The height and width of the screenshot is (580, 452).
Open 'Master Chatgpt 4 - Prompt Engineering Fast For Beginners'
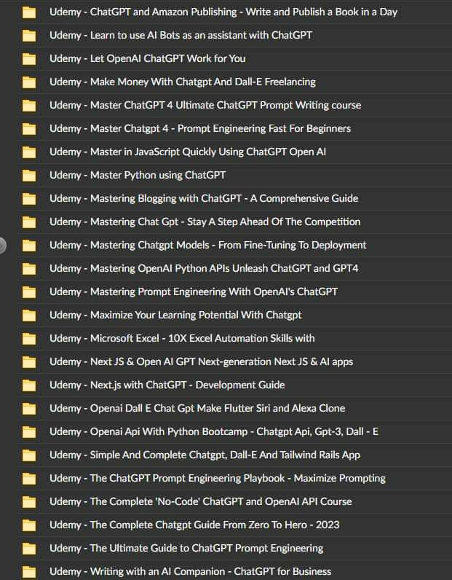coord(200,128)
